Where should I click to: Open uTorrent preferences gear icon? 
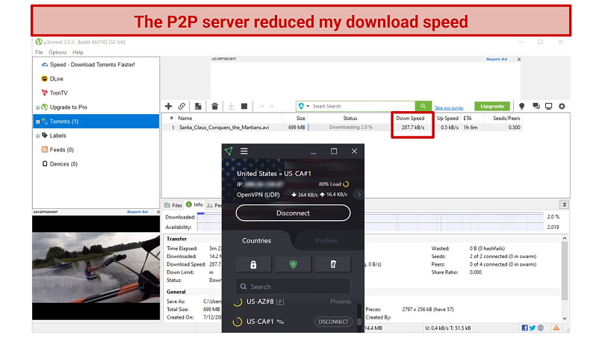[562, 106]
